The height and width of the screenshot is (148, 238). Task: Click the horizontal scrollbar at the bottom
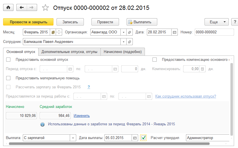(113, 144)
